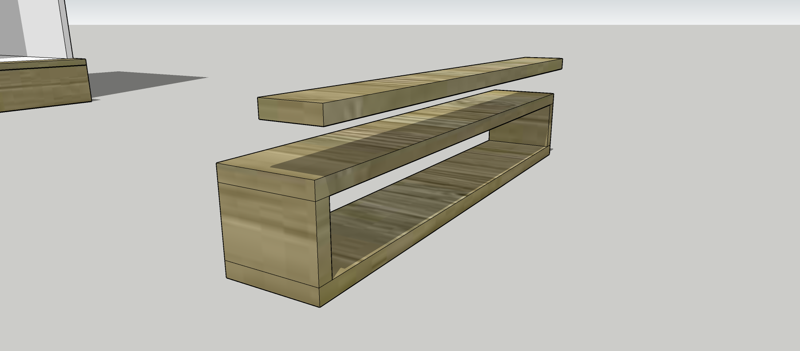
Task: Click the bench's inner bottom shelf surface
Action: [x=413, y=208]
